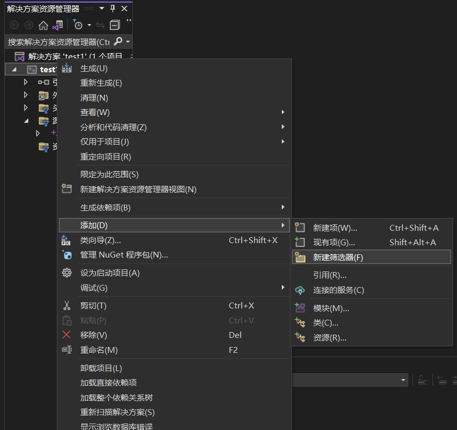Viewport: 457px width, 430px height.
Task: Click the cloud icon next to 连接的服务(C)
Action: coord(301,289)
